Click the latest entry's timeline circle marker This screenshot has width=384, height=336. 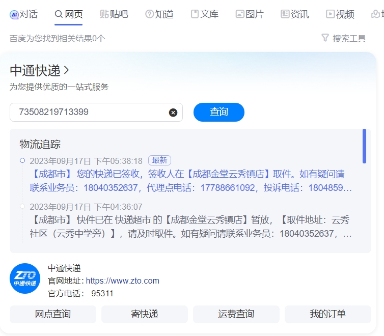22,160
